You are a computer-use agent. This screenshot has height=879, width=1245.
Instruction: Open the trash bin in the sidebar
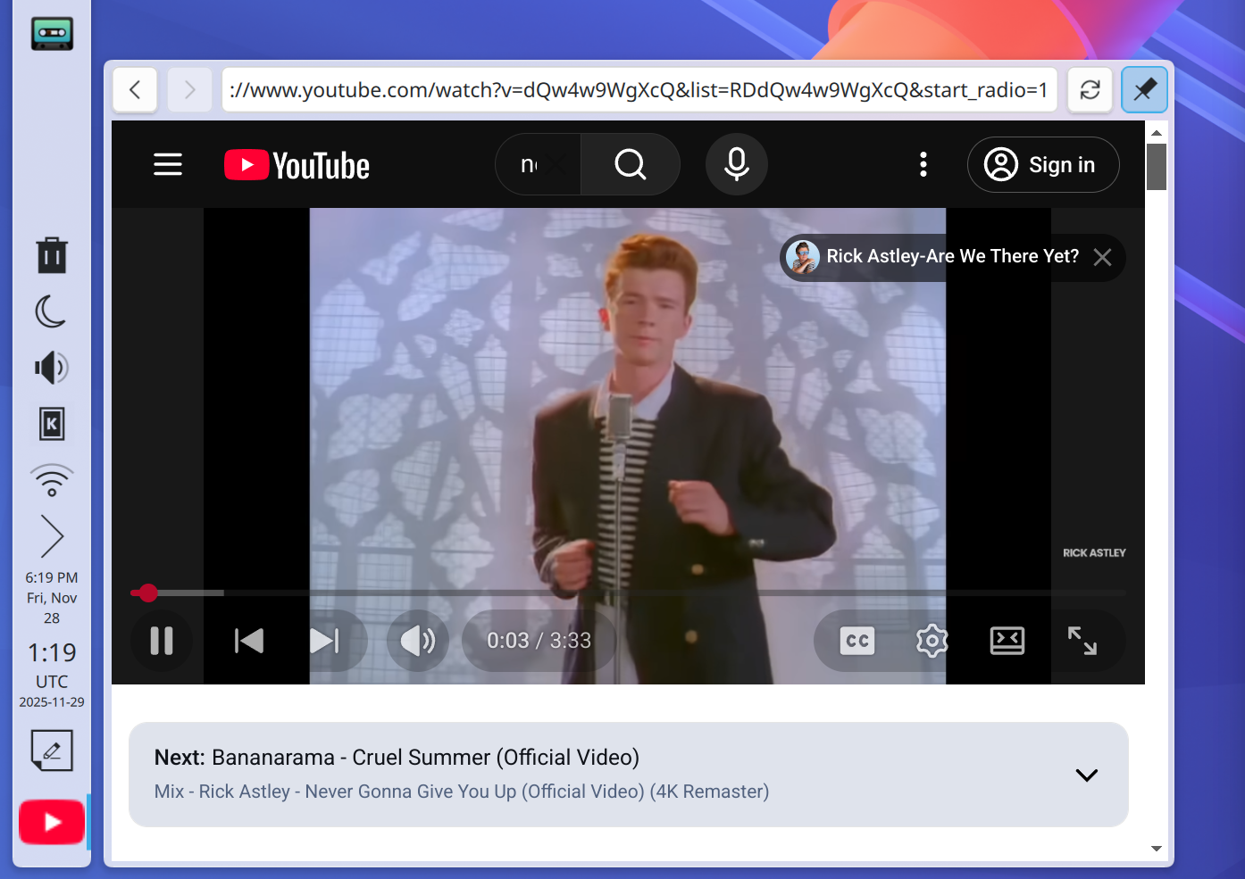51,255
